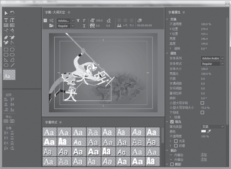Click the Roll/Crawl Options icon
Viewport: 231px width, 169px height.
[51, 20]
